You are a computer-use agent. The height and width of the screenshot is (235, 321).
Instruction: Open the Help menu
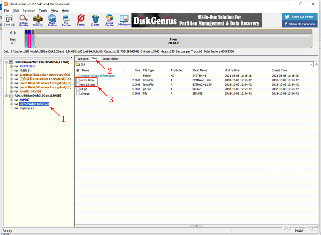(x=65, y=11)
